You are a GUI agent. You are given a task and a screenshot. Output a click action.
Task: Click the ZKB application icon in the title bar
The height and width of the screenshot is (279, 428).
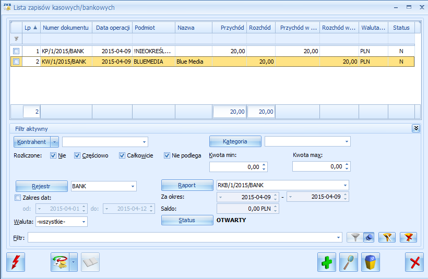(x=7, y=7)
